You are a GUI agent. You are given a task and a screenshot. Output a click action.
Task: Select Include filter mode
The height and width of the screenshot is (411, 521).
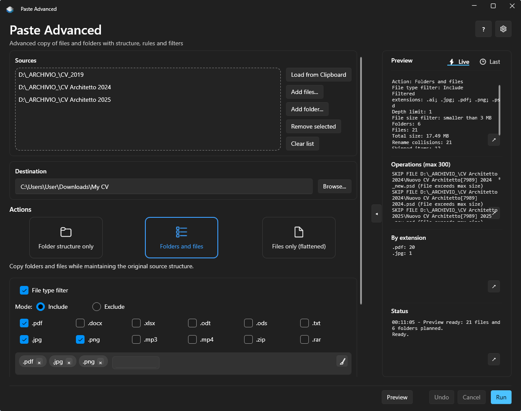(41, 307)
